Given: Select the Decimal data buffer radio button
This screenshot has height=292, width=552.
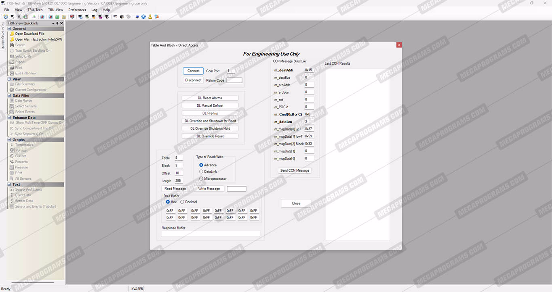Looking at the screenshot, I should click(x=182, y=202).
